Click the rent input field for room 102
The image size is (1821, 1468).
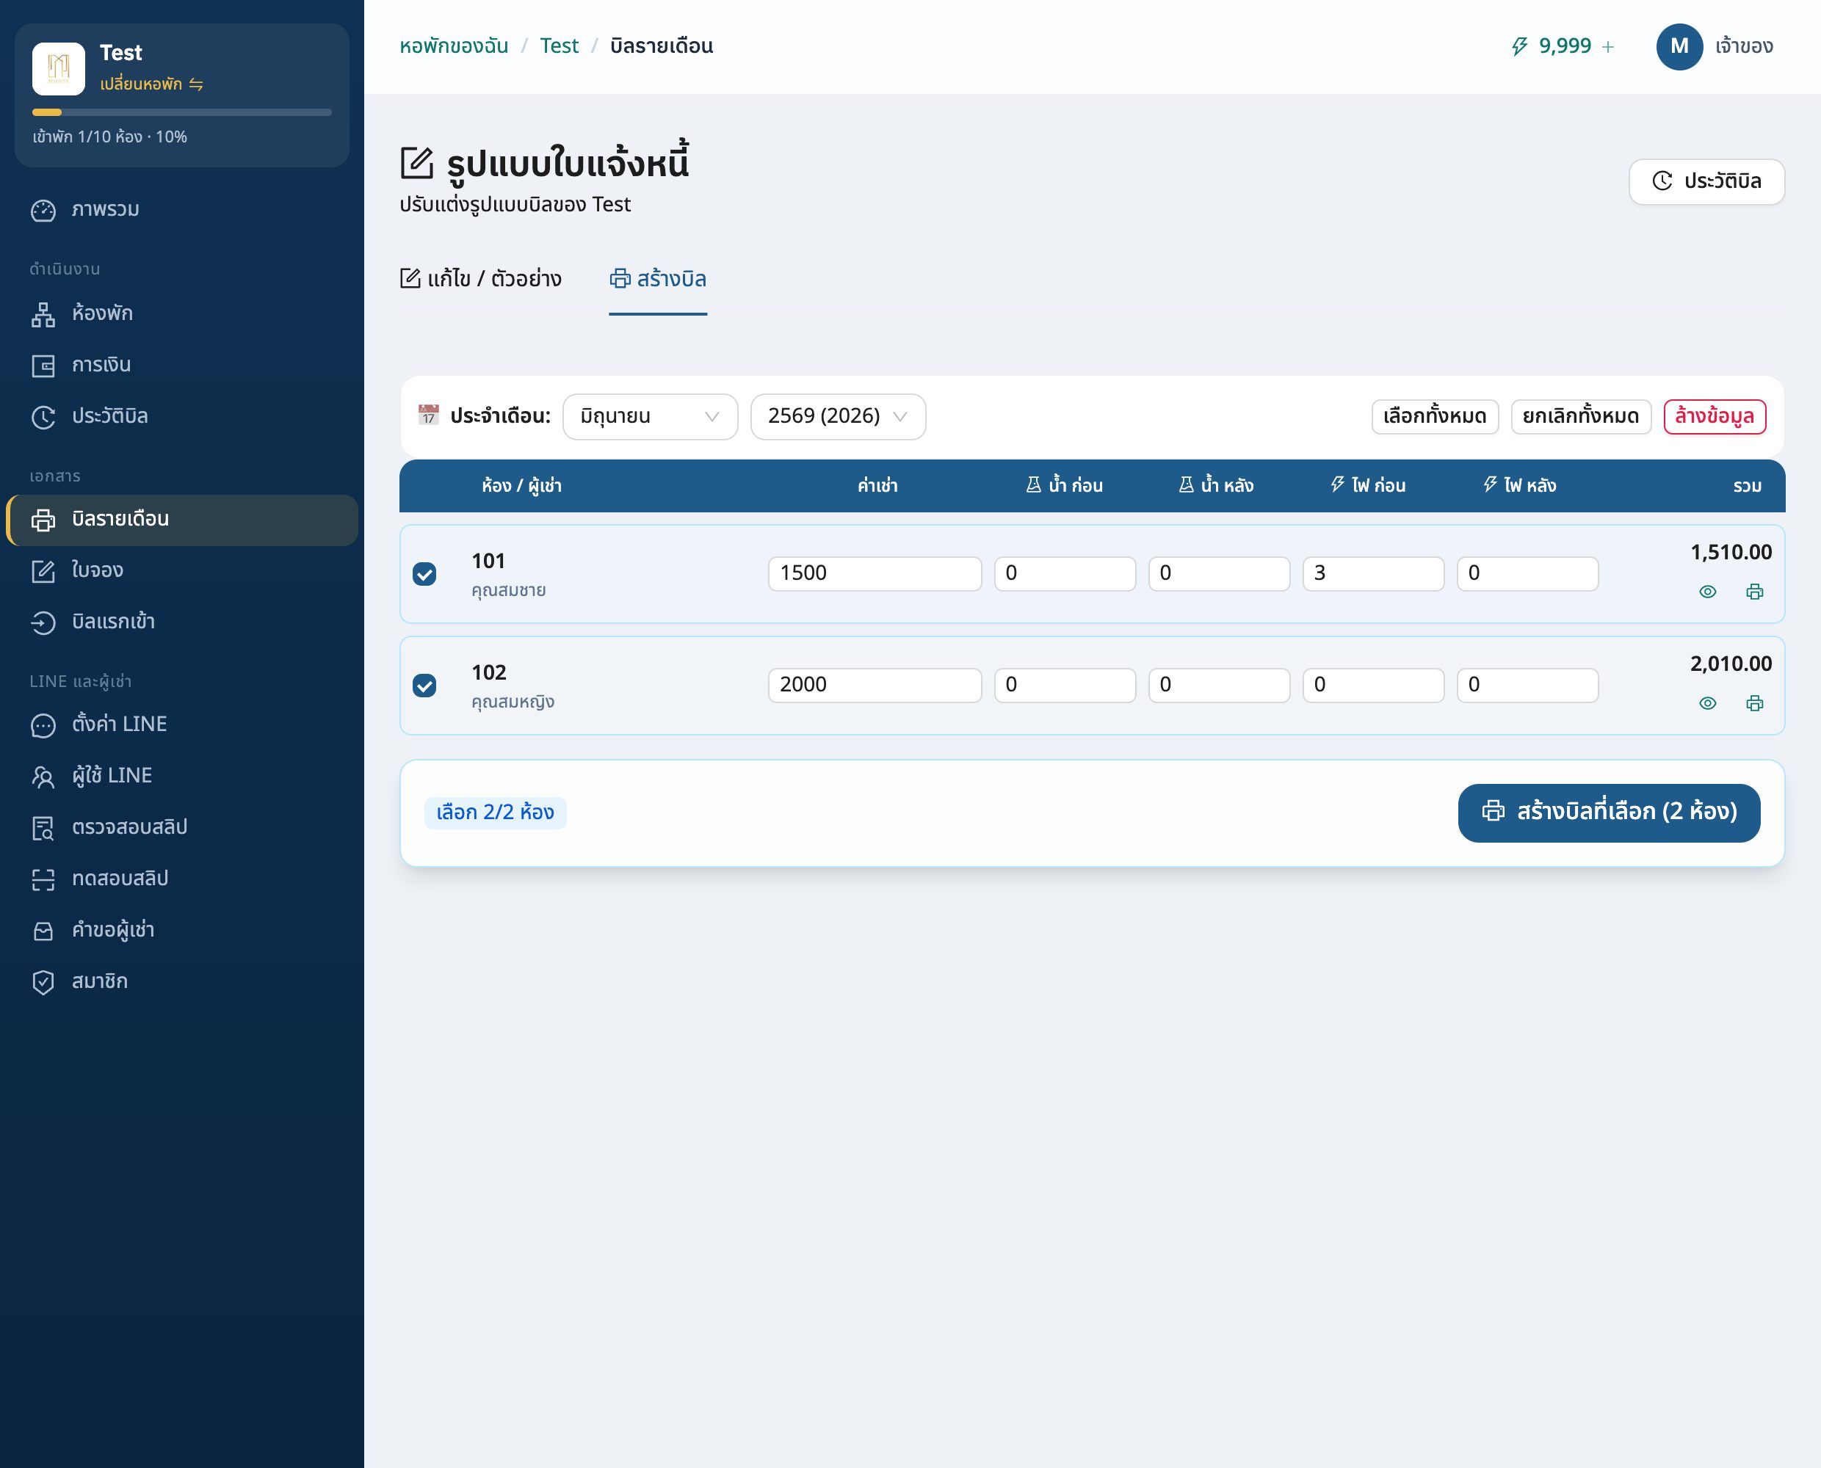coord(874,685)
